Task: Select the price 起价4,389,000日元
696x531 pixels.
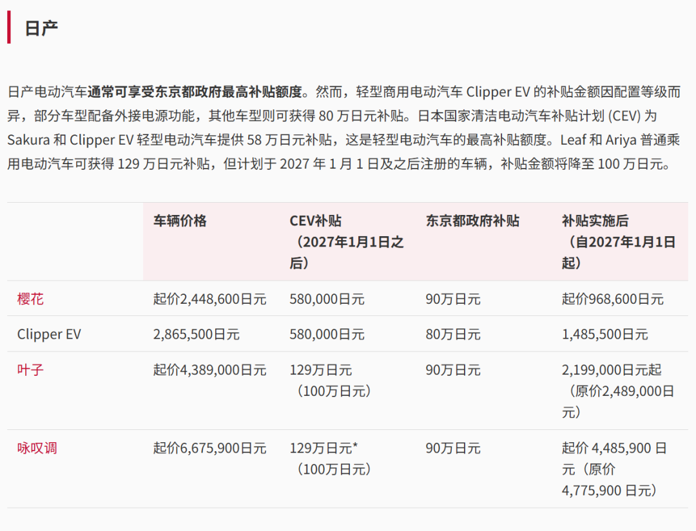Action: [x=209, y=370]
